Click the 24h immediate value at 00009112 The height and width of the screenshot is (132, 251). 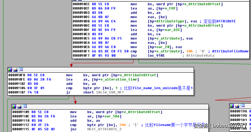coord(122,125)
